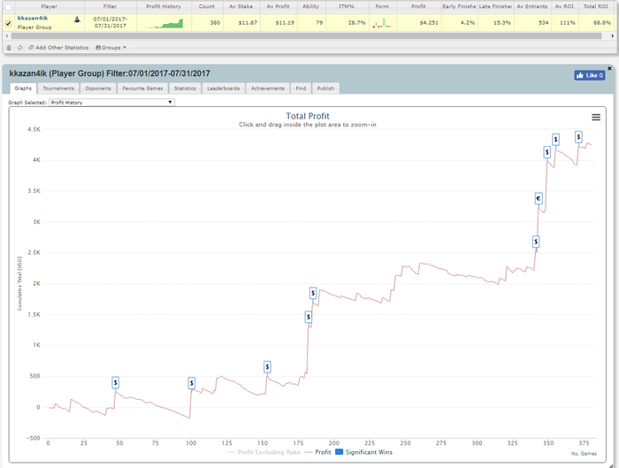Click the $4,251 profit value
Image resolution: width=619 pixels, height=468 pixels.
[x=429, y=23]
